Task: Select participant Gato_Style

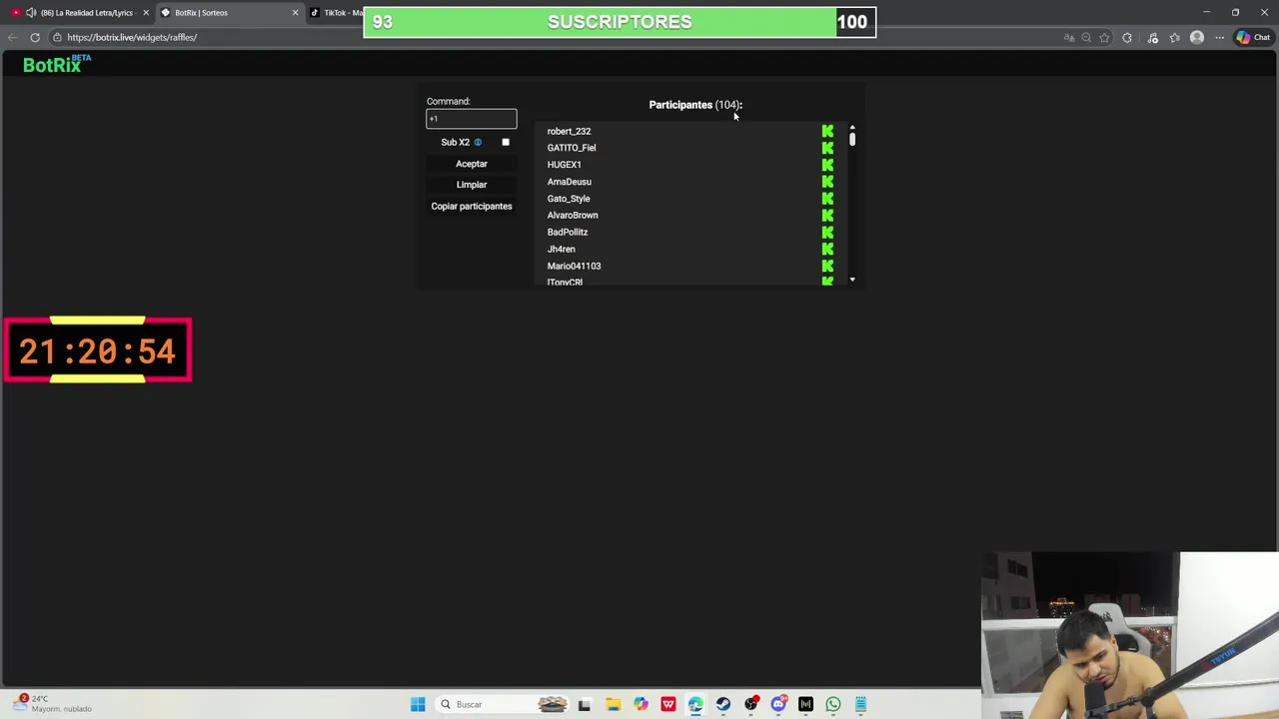Action: pyautogui.click(x=569, y=199)
